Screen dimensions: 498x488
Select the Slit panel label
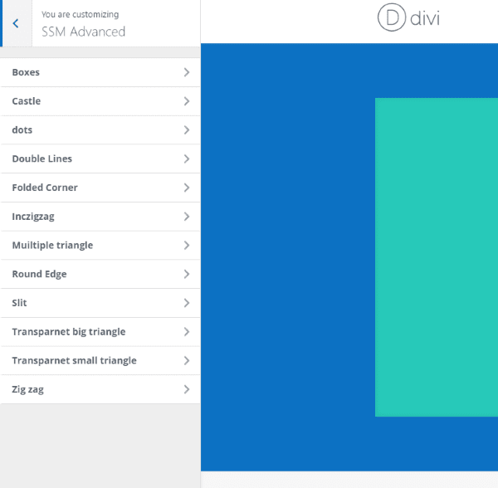click(x=20, y=303)
